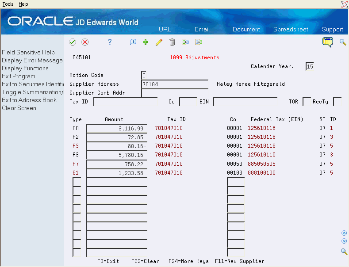Image resolution: width=349 pixels, height=267 pixels.
Task: Open the yellow chat message icon
Action: coord(328,42)
